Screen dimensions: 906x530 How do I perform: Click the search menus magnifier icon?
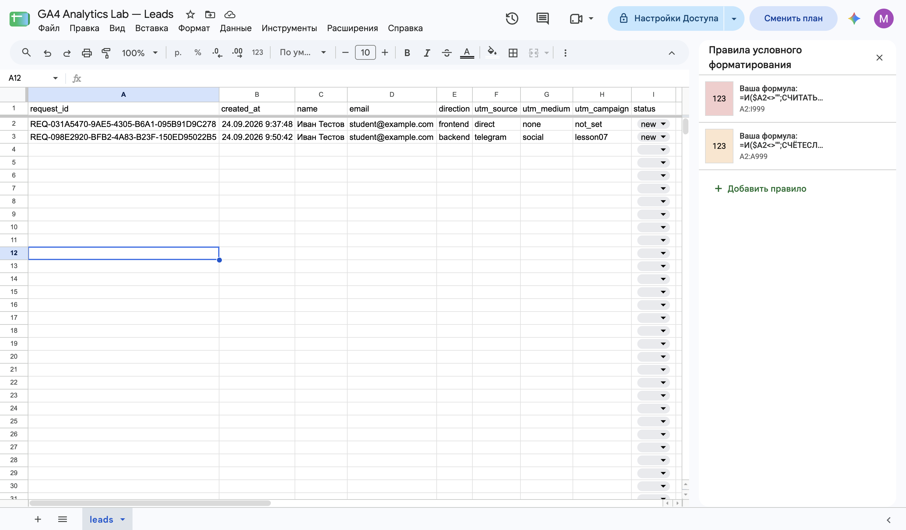(x=26, y=53)
